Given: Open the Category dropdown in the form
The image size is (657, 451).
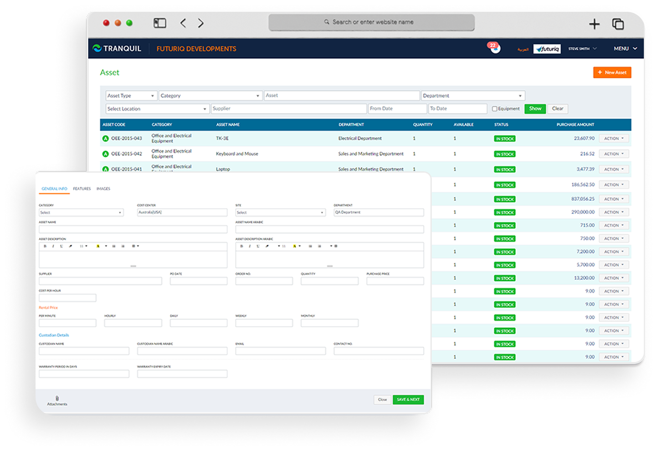Looking at the screenshot, I should coord(81,213).
